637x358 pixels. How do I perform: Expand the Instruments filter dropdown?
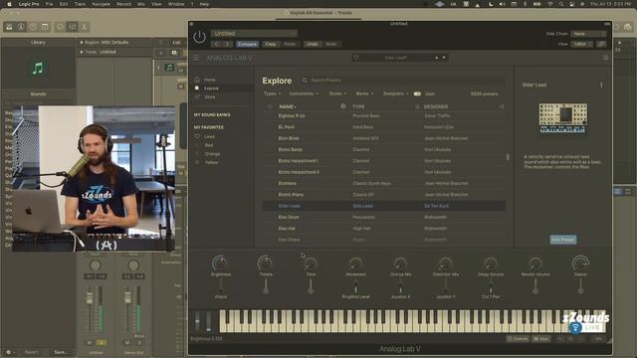click(x=304, y=93)
